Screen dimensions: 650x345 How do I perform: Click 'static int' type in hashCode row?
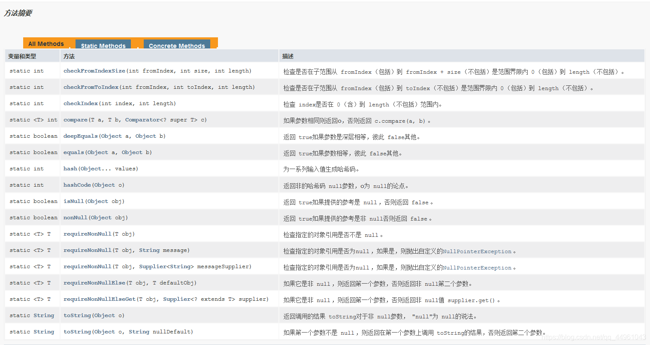click(27, 185)
